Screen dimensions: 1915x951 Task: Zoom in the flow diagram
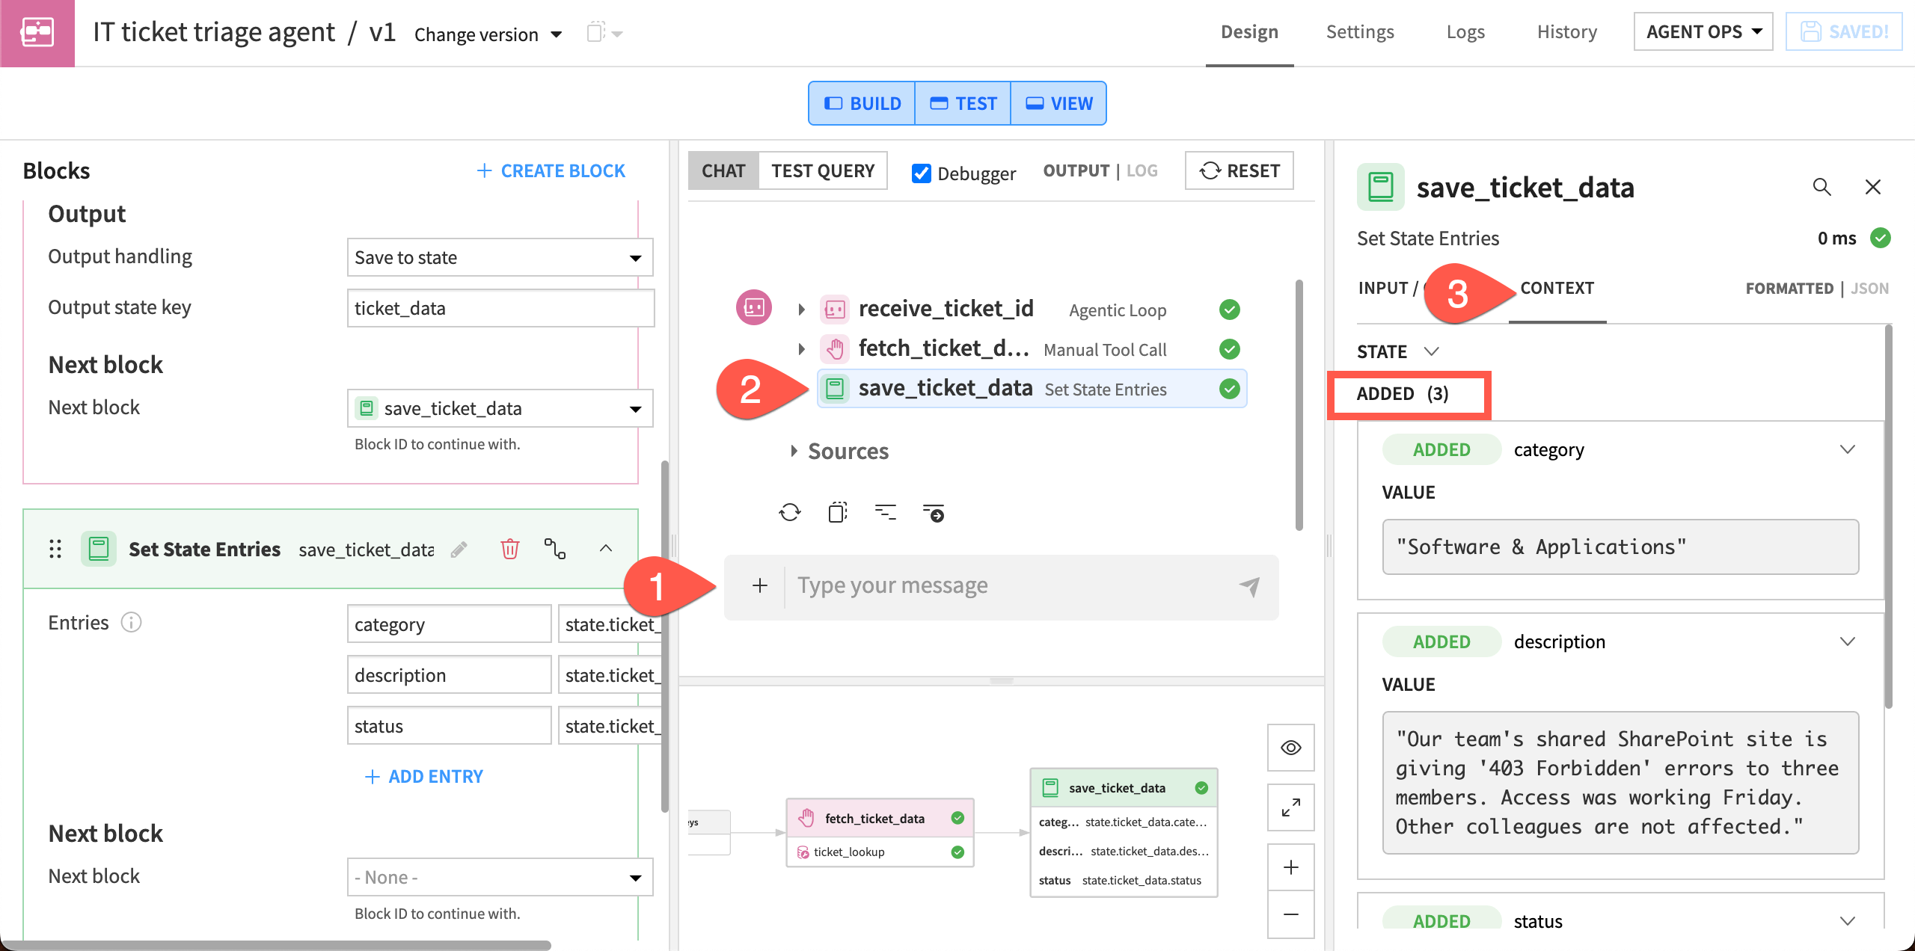(1291, 867)
